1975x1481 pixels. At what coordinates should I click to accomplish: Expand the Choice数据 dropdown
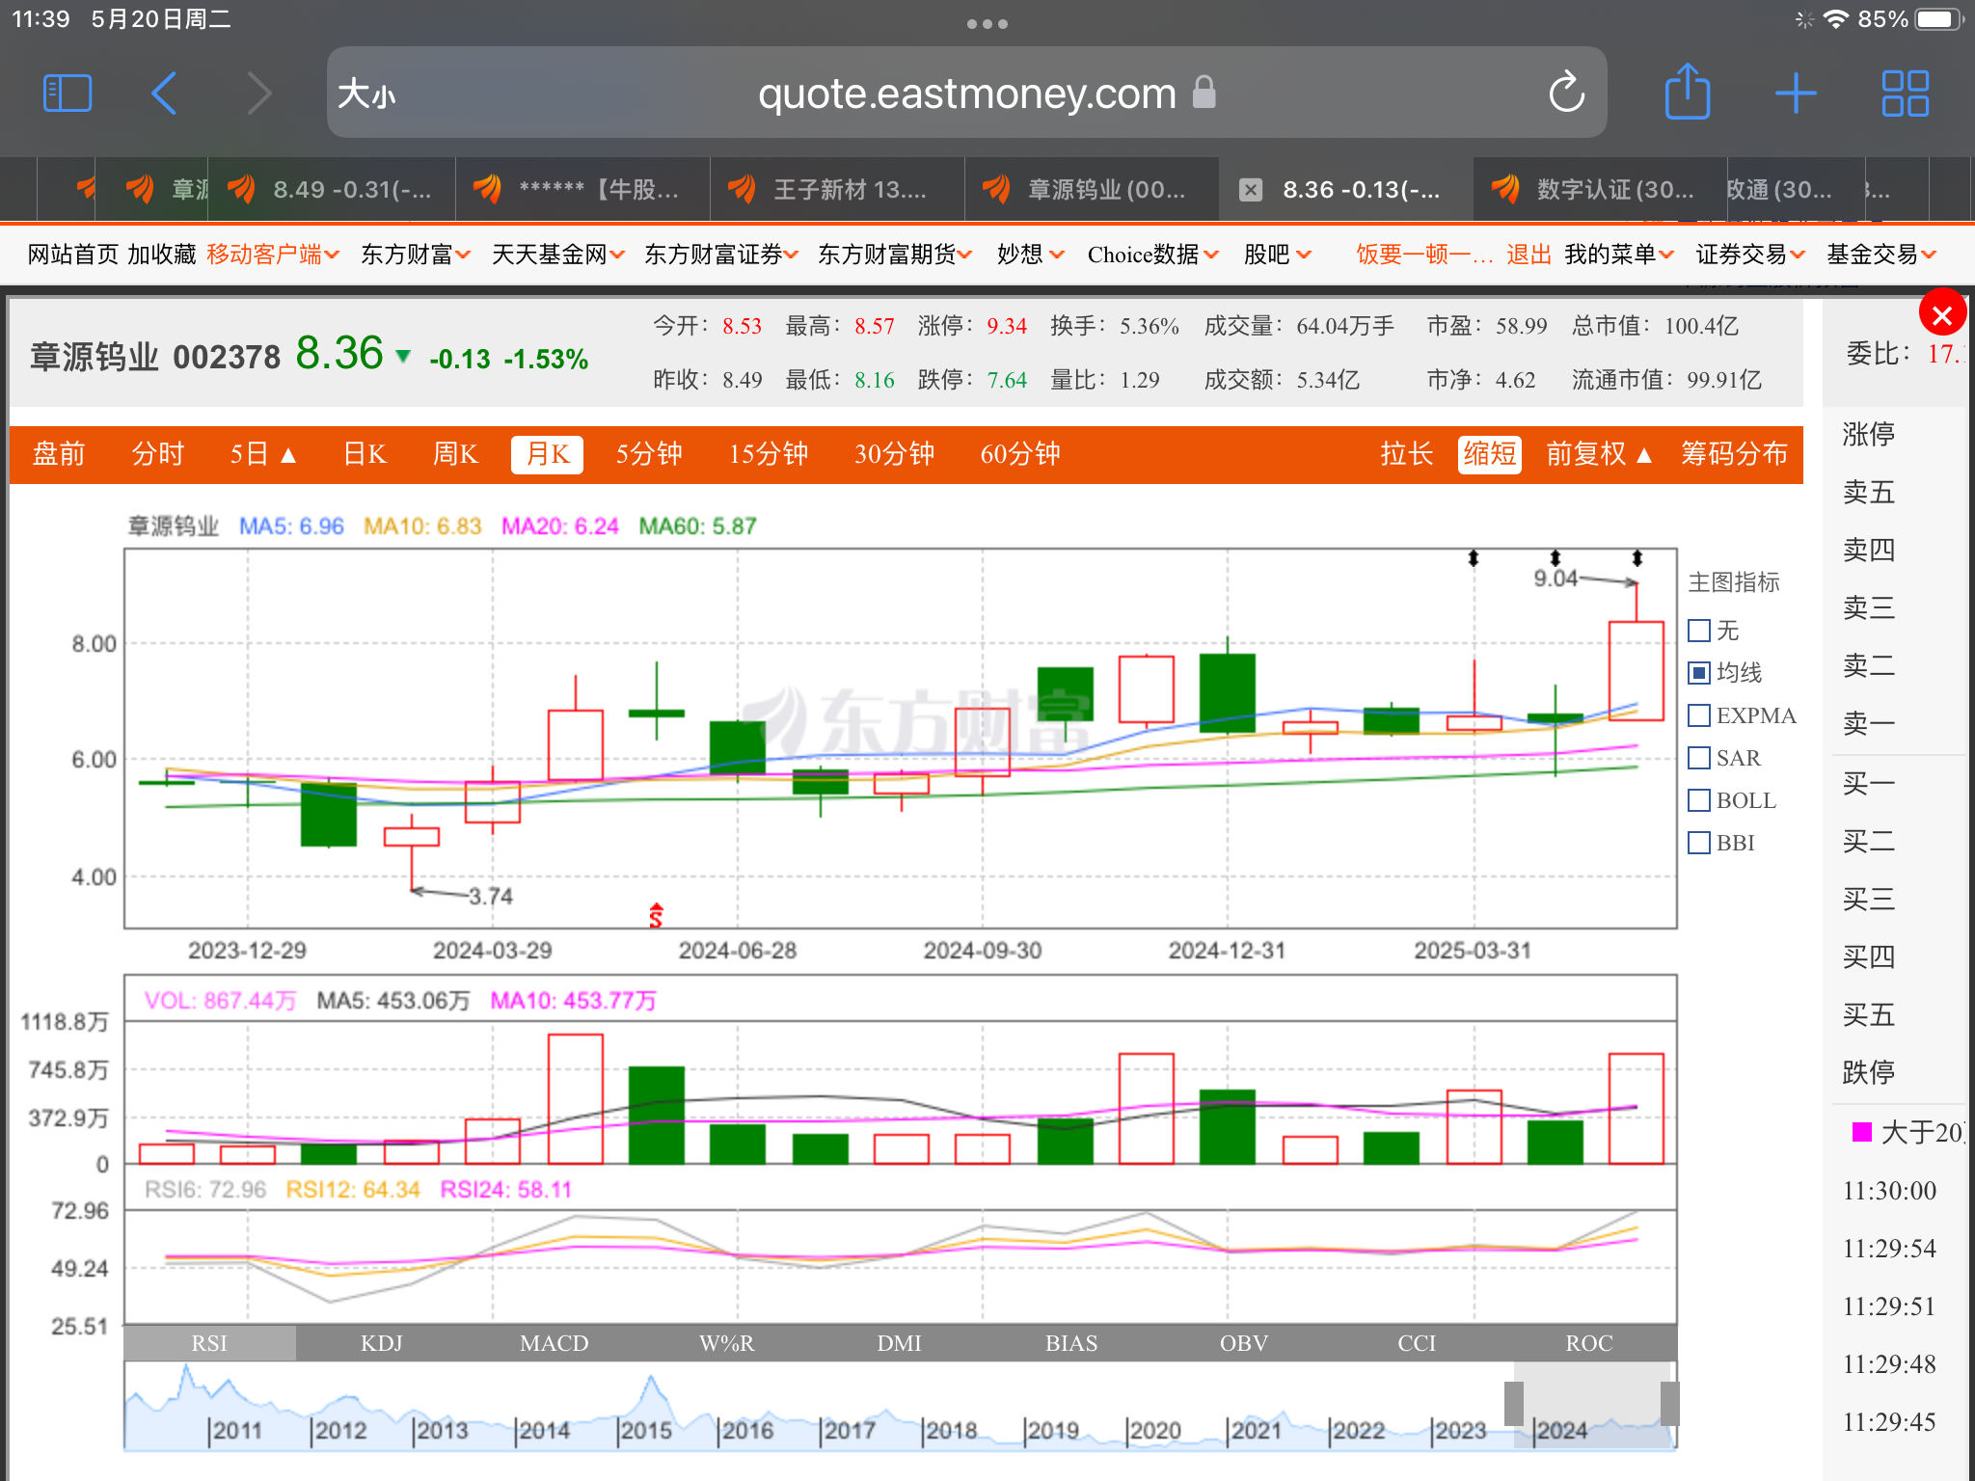(x=1153, y=255)
